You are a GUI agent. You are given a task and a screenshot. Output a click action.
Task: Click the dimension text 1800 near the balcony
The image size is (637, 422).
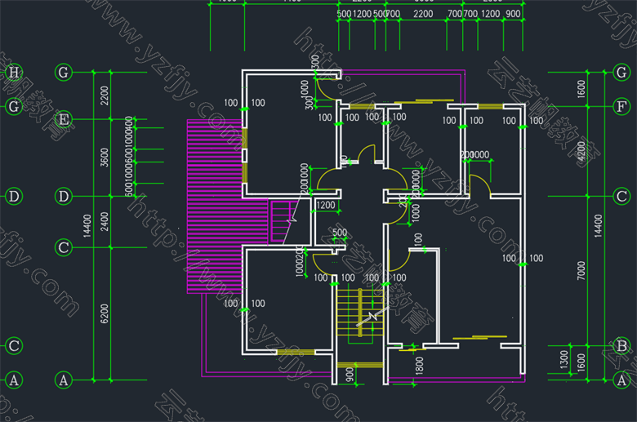[420, 365]
